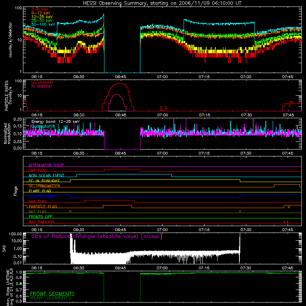Click the raised GAP_FLAG step segment
The width and height of the screenshot is (306, 306).
click(122, 169)
